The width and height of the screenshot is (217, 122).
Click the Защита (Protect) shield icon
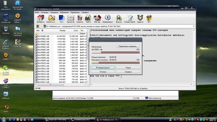140,19
